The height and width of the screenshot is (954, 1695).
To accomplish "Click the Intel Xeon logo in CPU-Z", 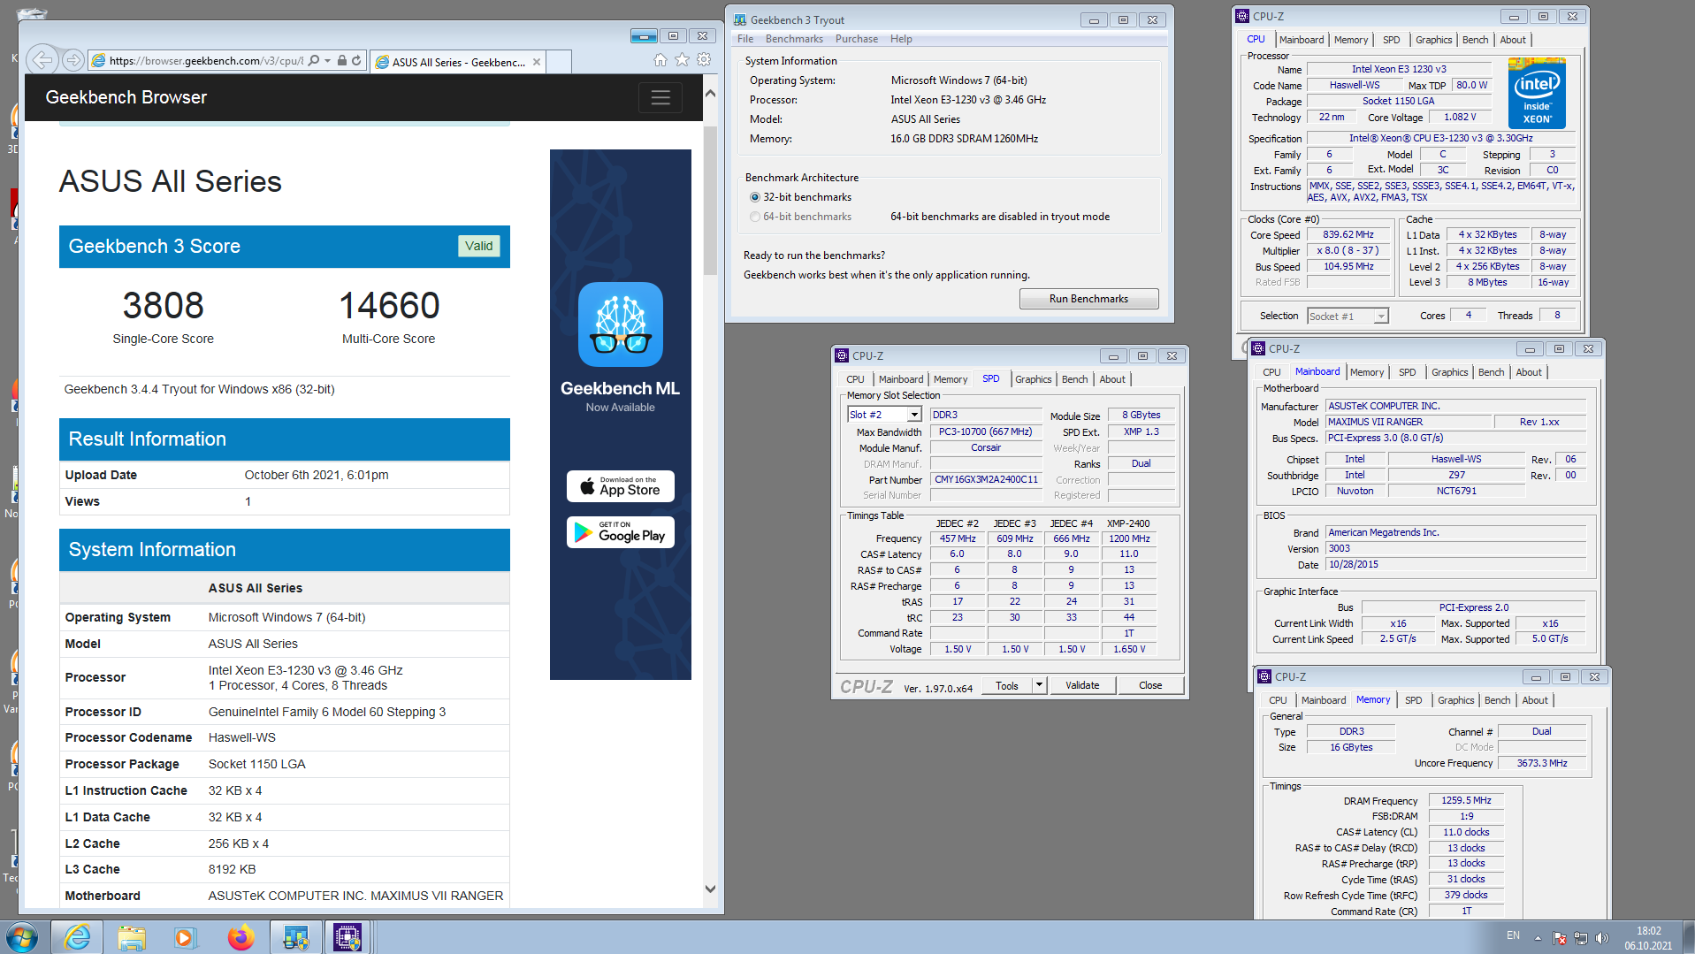I will point(1537,94).
